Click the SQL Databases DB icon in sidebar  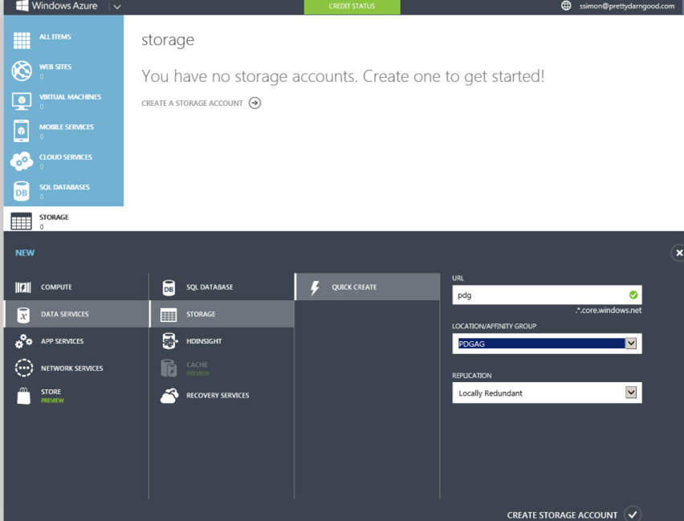click(22, 191)
